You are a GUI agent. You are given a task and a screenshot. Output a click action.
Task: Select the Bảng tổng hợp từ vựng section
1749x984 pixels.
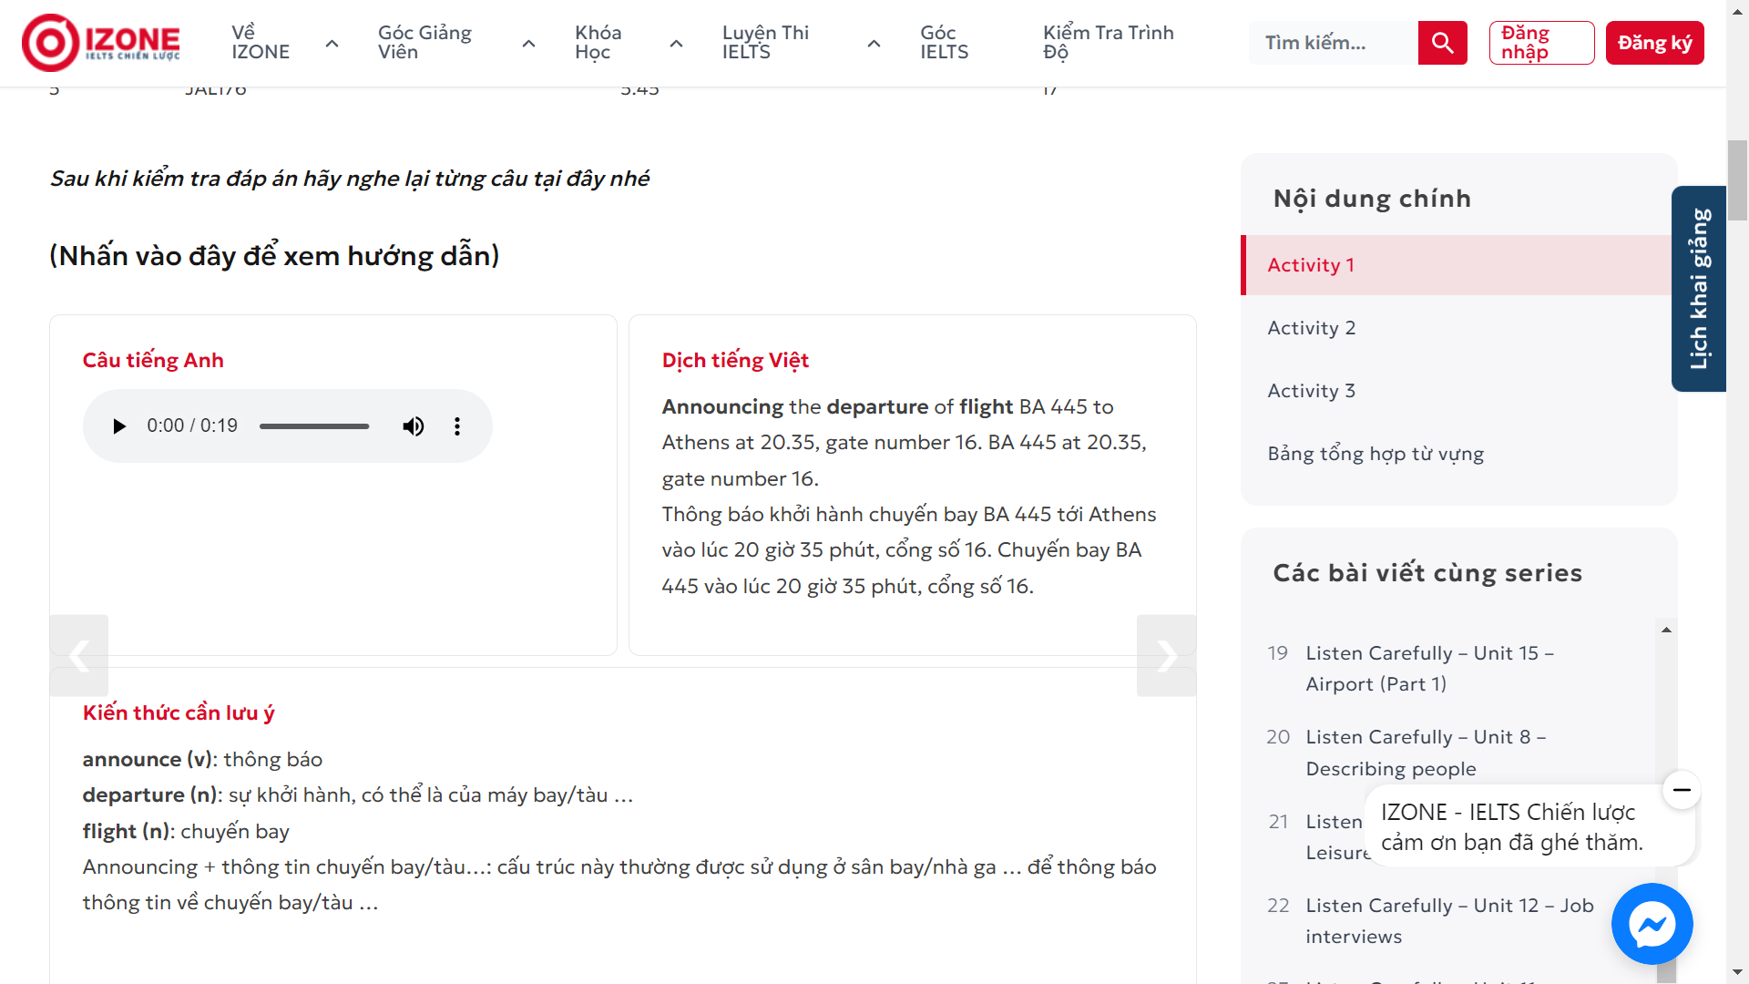(x=1376, y=453)
